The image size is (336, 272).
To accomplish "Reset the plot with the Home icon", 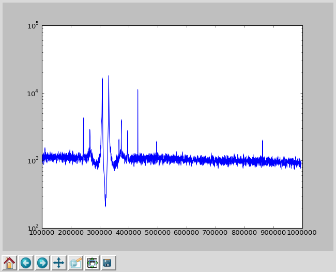I will pyautogui.click(x=9, y=263).
